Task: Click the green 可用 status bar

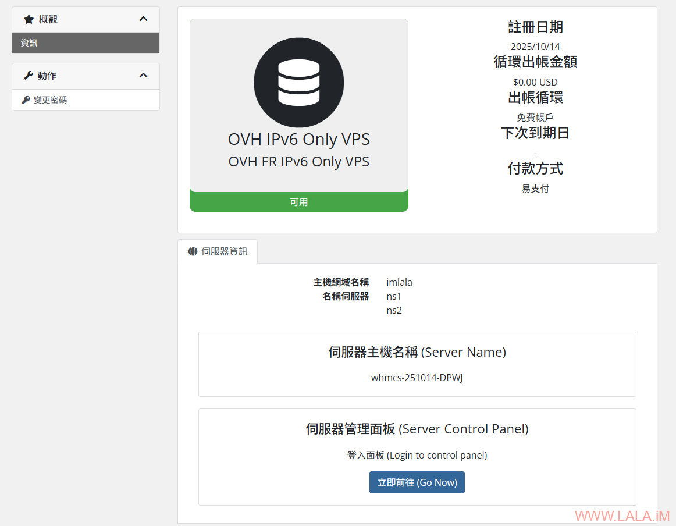Action: [298, 202]
